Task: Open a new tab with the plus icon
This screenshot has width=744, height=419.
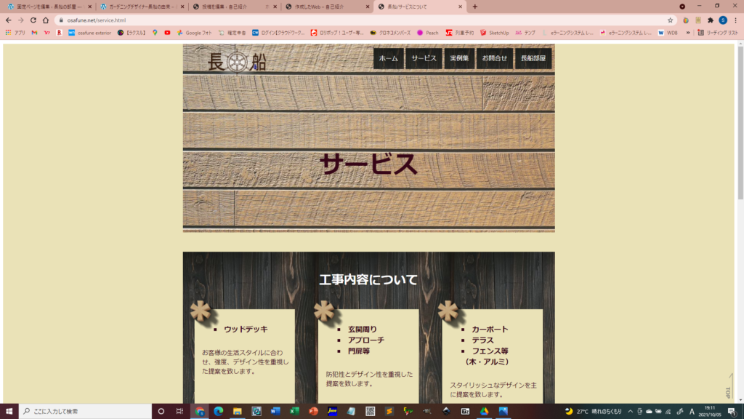Action: tap(475, 7)
